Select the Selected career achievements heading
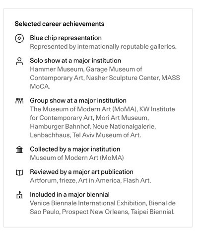This screenshot has height=234, width=198. 60,24
